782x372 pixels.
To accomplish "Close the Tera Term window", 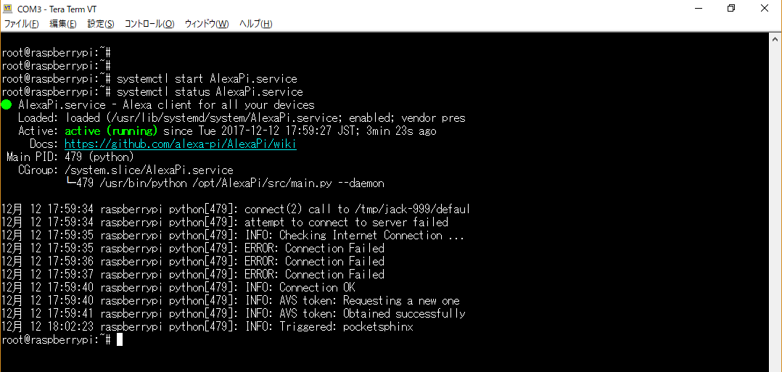I will (x=765, y=9).
